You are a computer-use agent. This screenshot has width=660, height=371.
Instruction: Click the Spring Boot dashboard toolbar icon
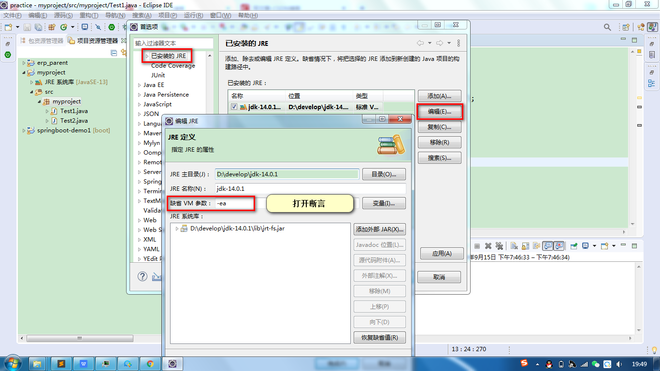click(112, 27)
